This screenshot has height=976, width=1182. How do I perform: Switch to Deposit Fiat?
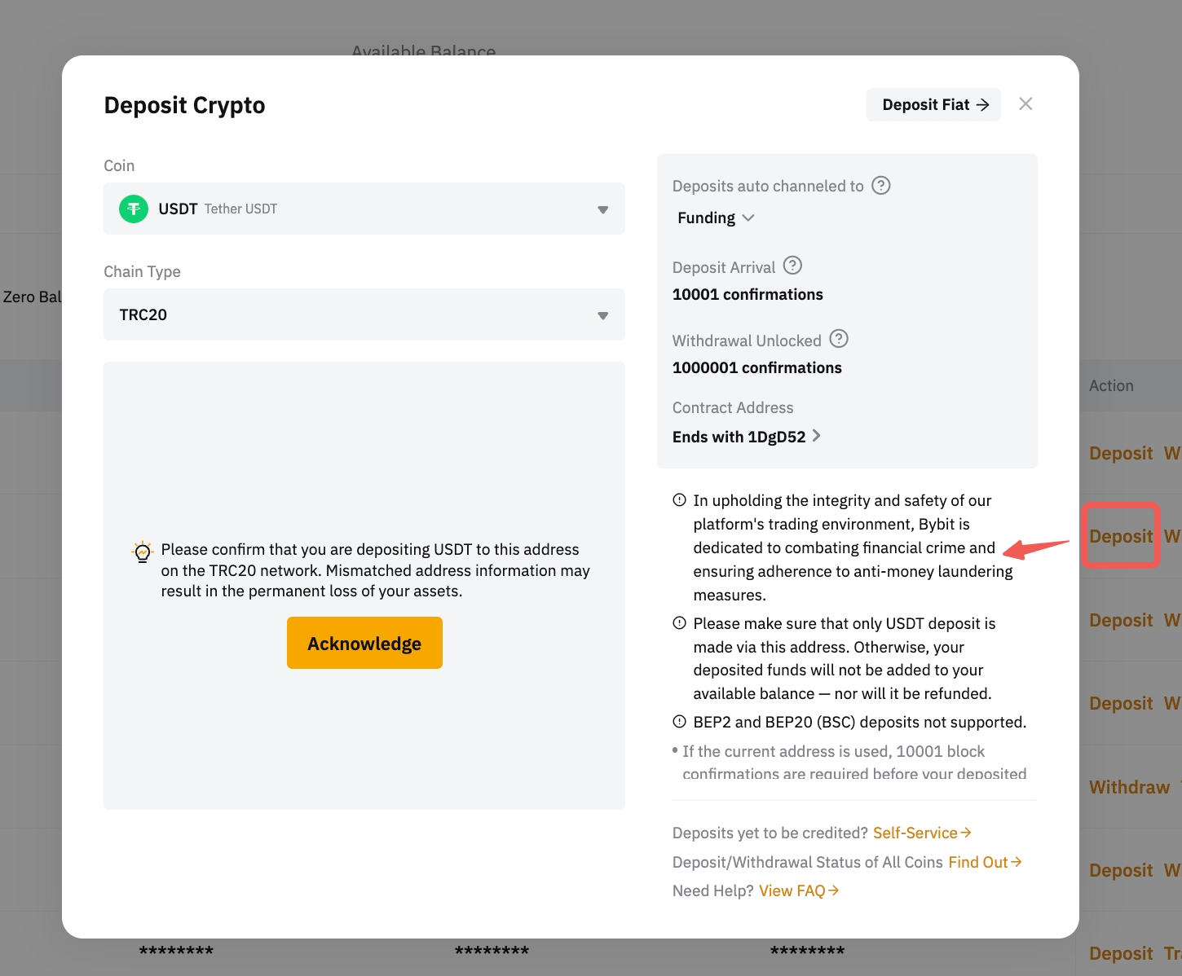(933, 105)
